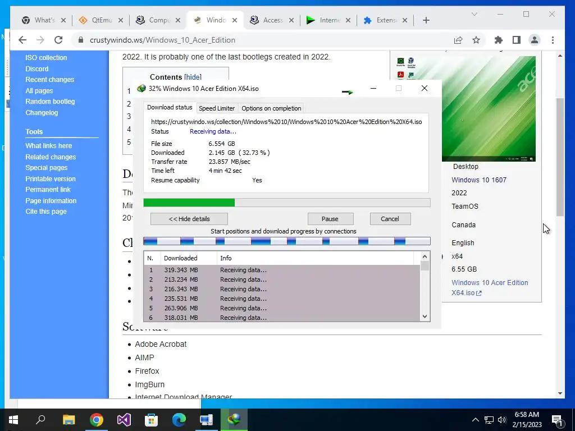Open the extensions puzzle icon

pyautogui.click(x=499, y=40)
